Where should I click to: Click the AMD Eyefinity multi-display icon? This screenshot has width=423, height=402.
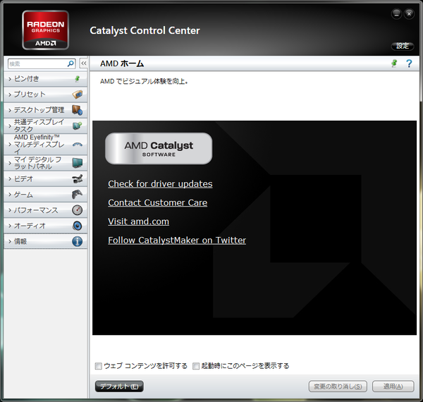coord(78,145)
